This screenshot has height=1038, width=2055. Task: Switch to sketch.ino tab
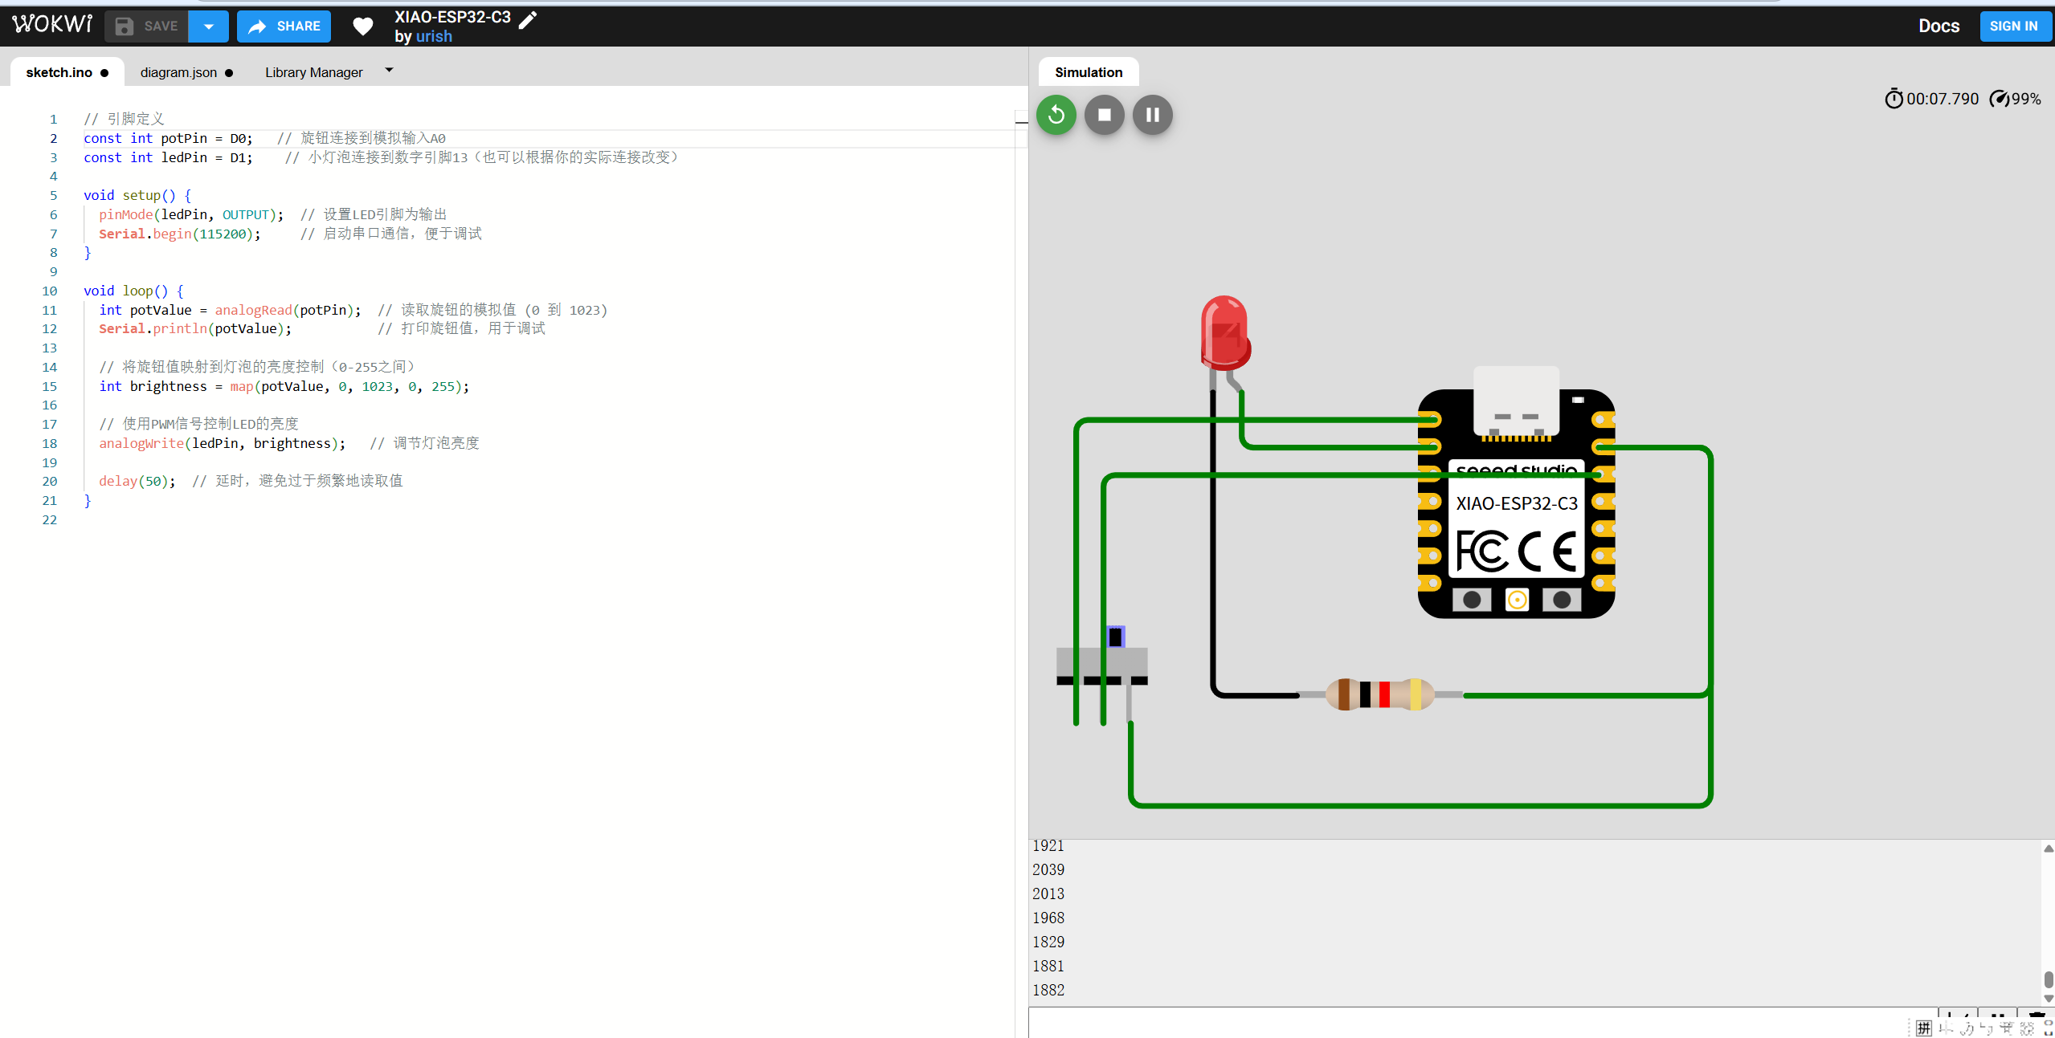tap(67, 72)
